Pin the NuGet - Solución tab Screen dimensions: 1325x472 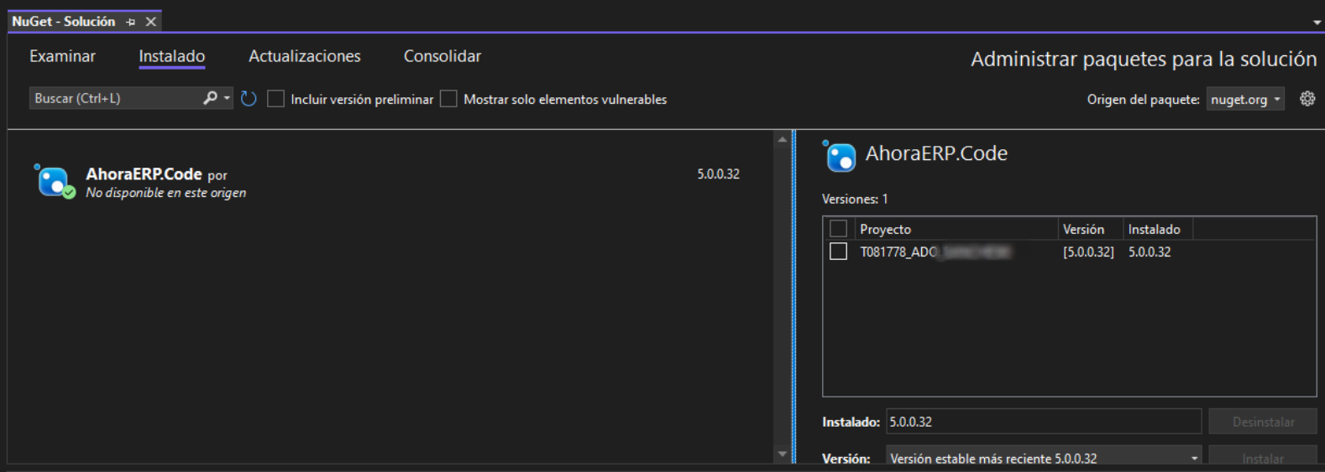131,22
